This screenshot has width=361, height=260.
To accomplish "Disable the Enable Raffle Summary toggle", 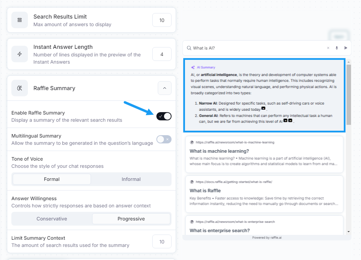I will [x=164, y=116].
